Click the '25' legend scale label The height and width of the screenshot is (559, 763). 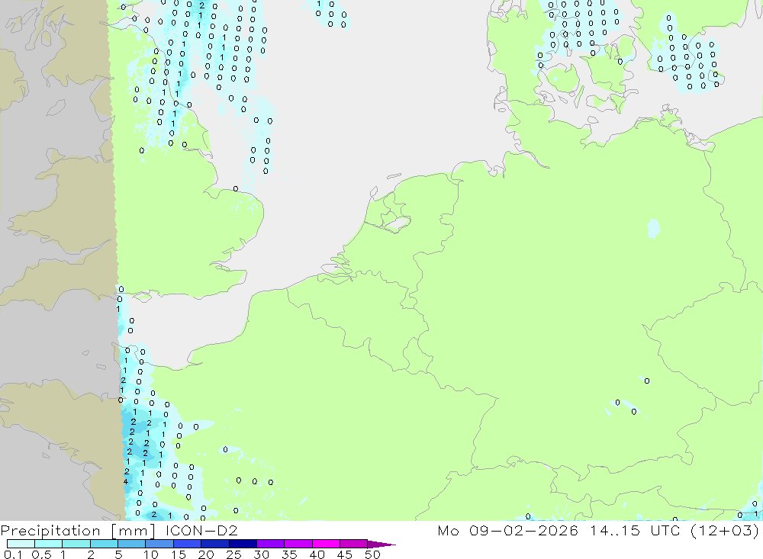[234, 554]
